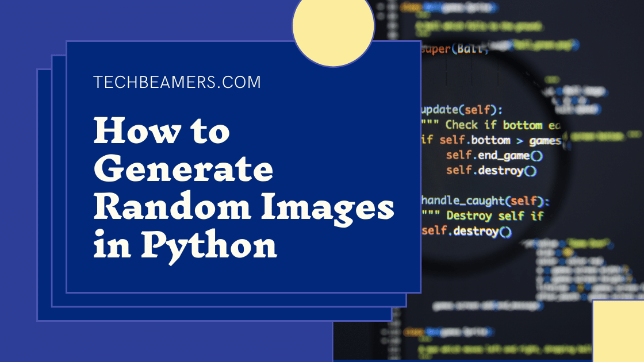Click the super(Ball, line of code
The width and height of the screenshot is (644, 362).
(454, 50)
